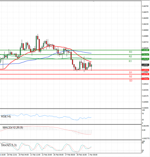This screenshot has height=157, width=150.
Task: Click the 20 Feb 04:00 time label
Action: click(x=23, y=155)
